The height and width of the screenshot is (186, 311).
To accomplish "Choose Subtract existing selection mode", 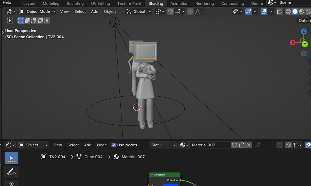I will pyautogui.click(x=34, y=21).
